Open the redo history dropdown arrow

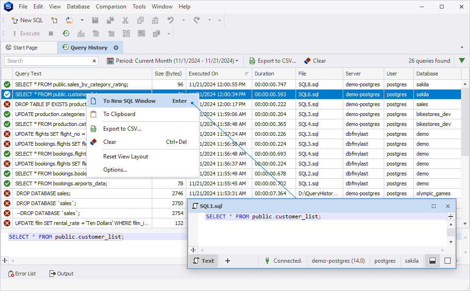[209, 20]
